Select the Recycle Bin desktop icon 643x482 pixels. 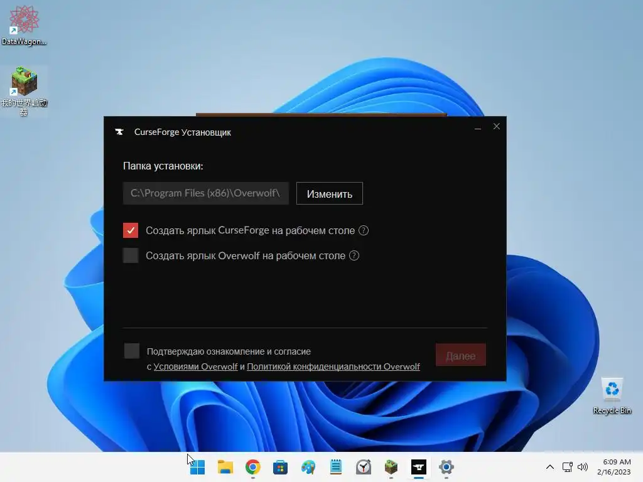point(612,396)
